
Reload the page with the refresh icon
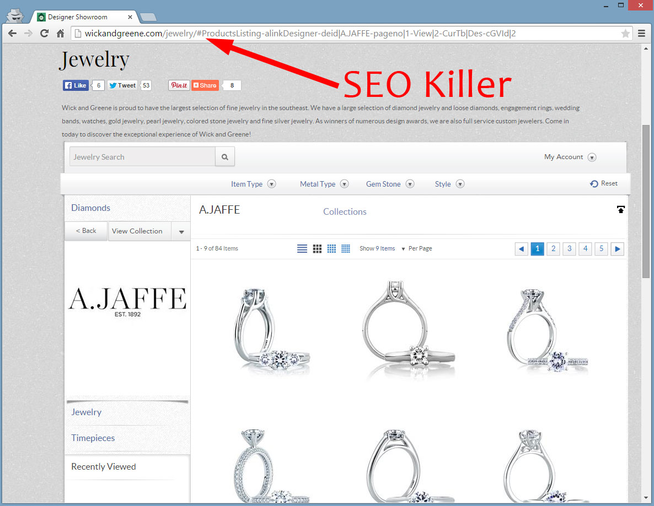pyautogui.click(x=44, y=34)
